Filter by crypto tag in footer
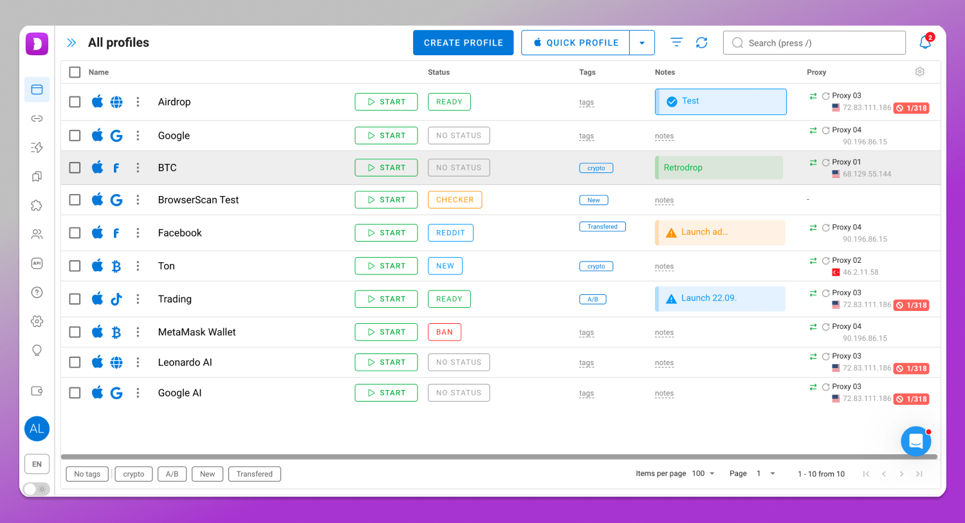 (134, 474)
